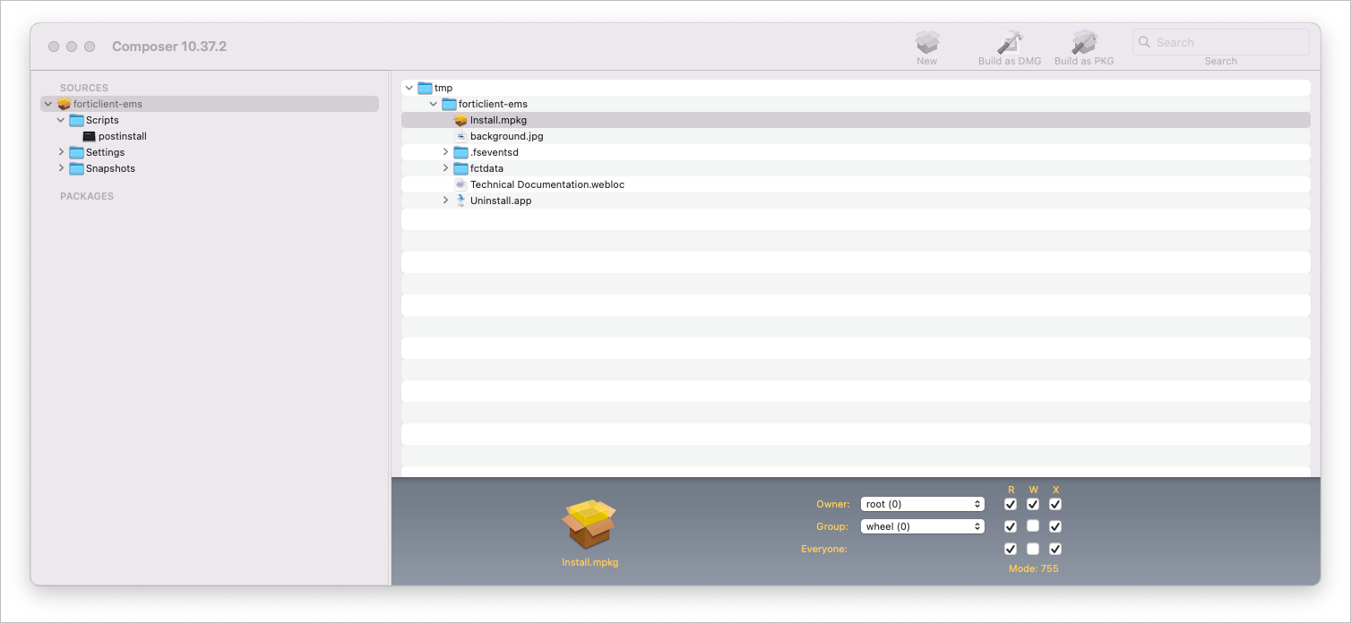This screenshot has height=623, width=1351.
Task: Collapse the tmp folder chevron
Action: point(409,88)
